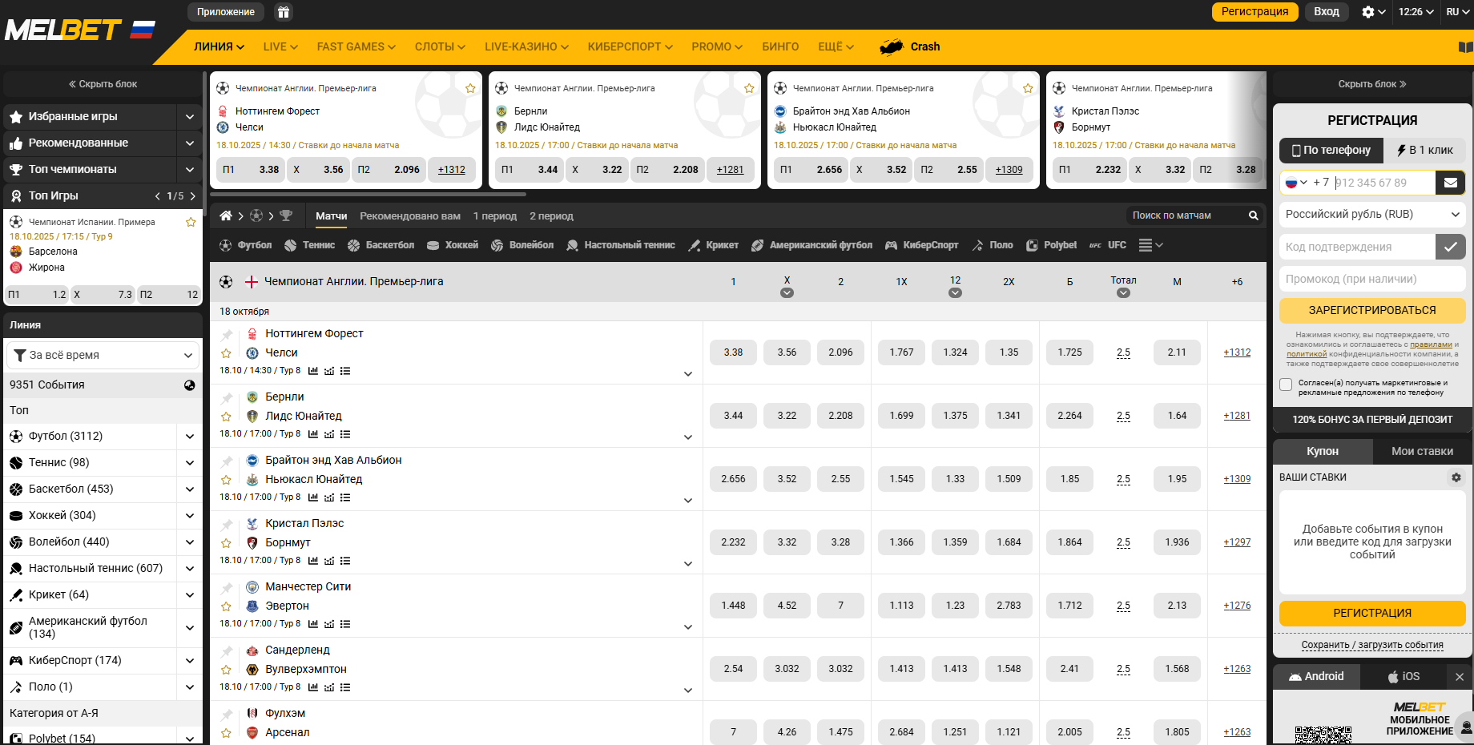
Task: Tick the marketing offers consent checkbox
Action: click(1286, 385)
